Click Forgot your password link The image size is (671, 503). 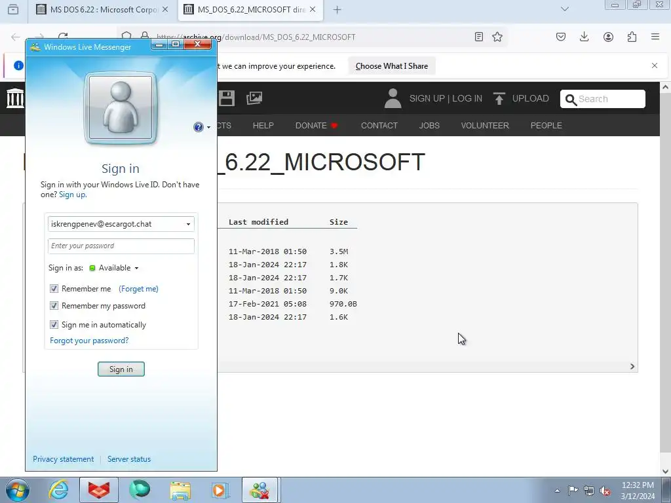[89, 341]
